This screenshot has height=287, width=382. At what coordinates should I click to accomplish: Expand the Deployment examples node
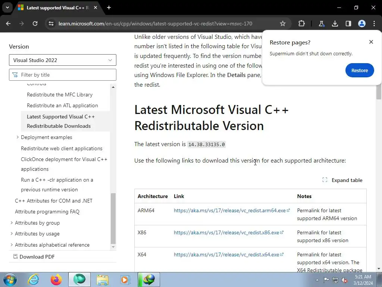(x=18, y=137)
